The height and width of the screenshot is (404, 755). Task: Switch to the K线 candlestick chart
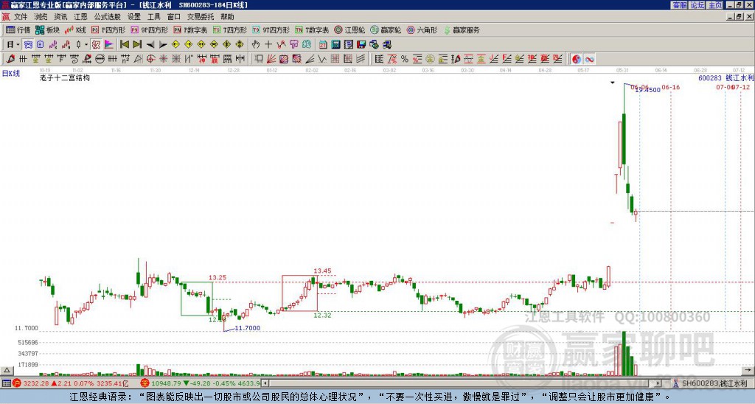point(75,29)
